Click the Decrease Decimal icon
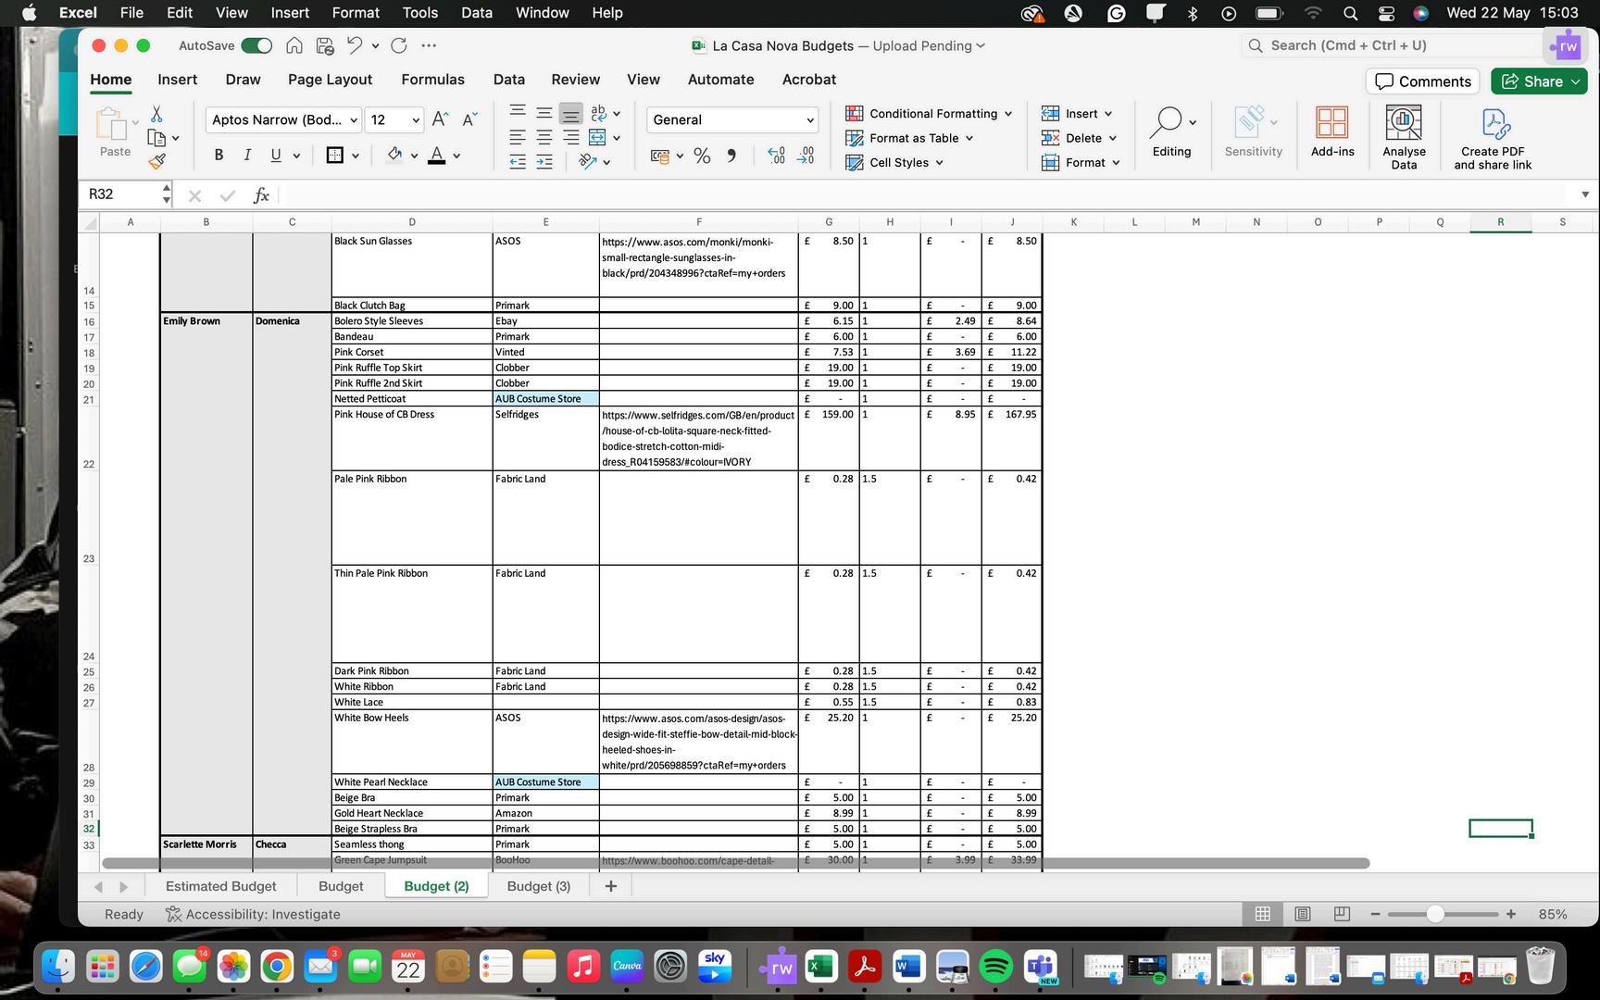1600x1000 pixels. pos(806,156)
